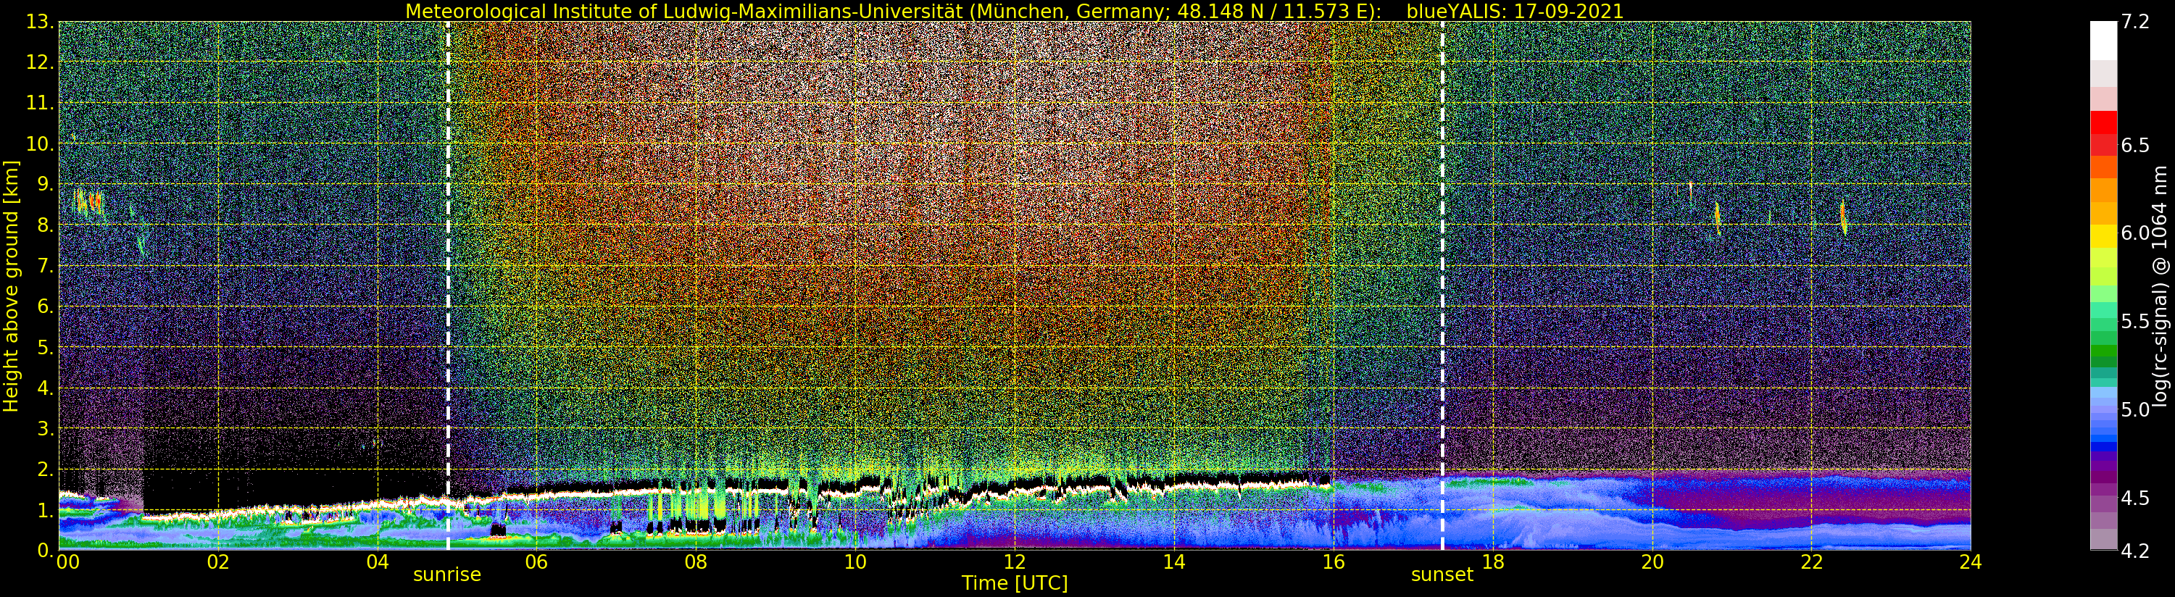Click the 06 tick on the time axis
Screen dimensions: 2175x597
click(536, 561)
